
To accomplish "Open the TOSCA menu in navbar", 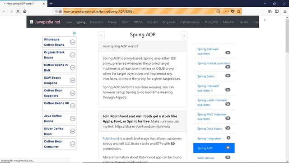I will click(138, 22).
